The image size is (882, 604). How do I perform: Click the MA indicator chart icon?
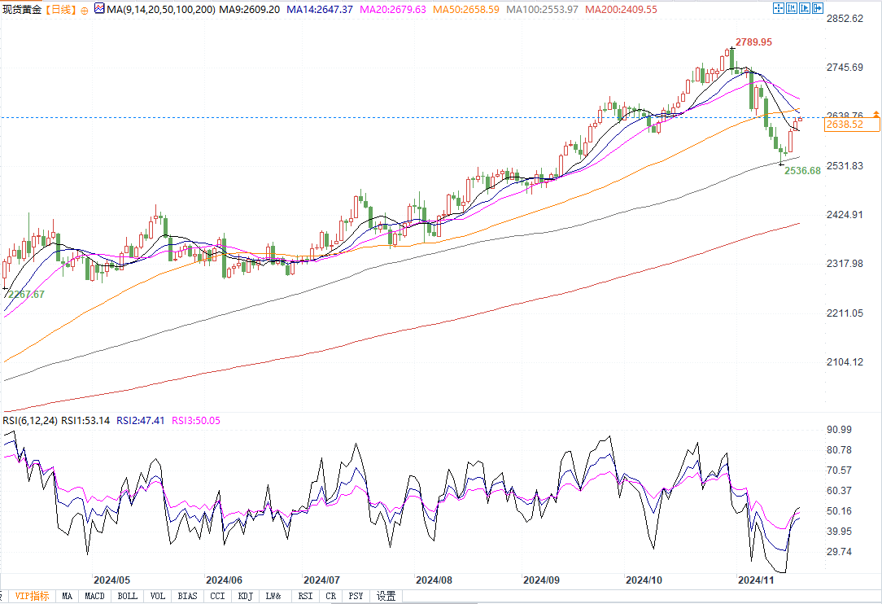99,9
